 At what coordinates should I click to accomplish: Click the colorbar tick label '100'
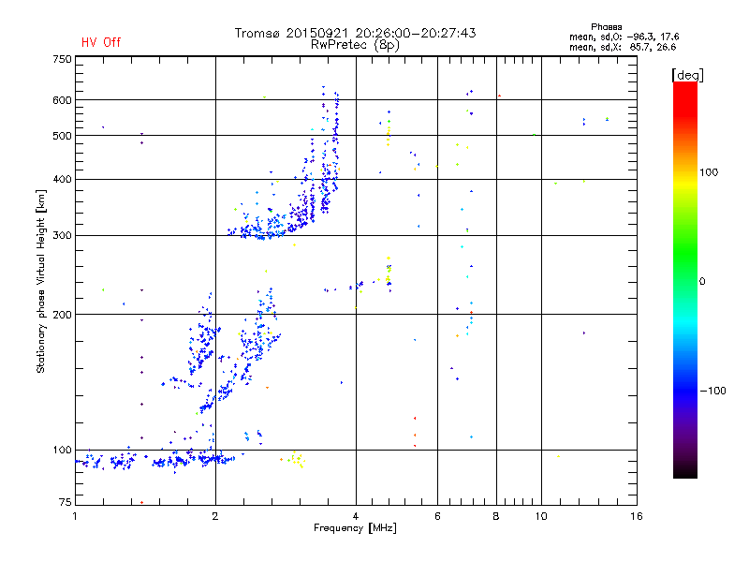click(709, 172)
